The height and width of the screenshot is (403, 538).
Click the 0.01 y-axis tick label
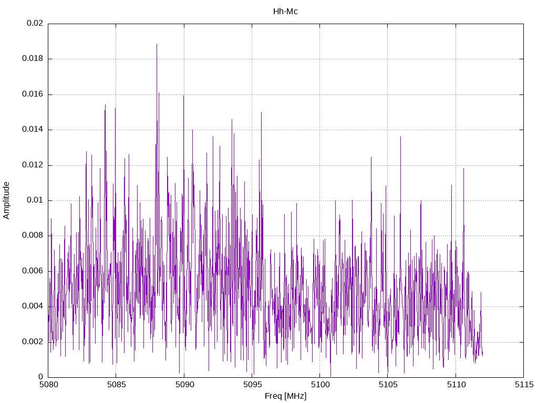35,200
